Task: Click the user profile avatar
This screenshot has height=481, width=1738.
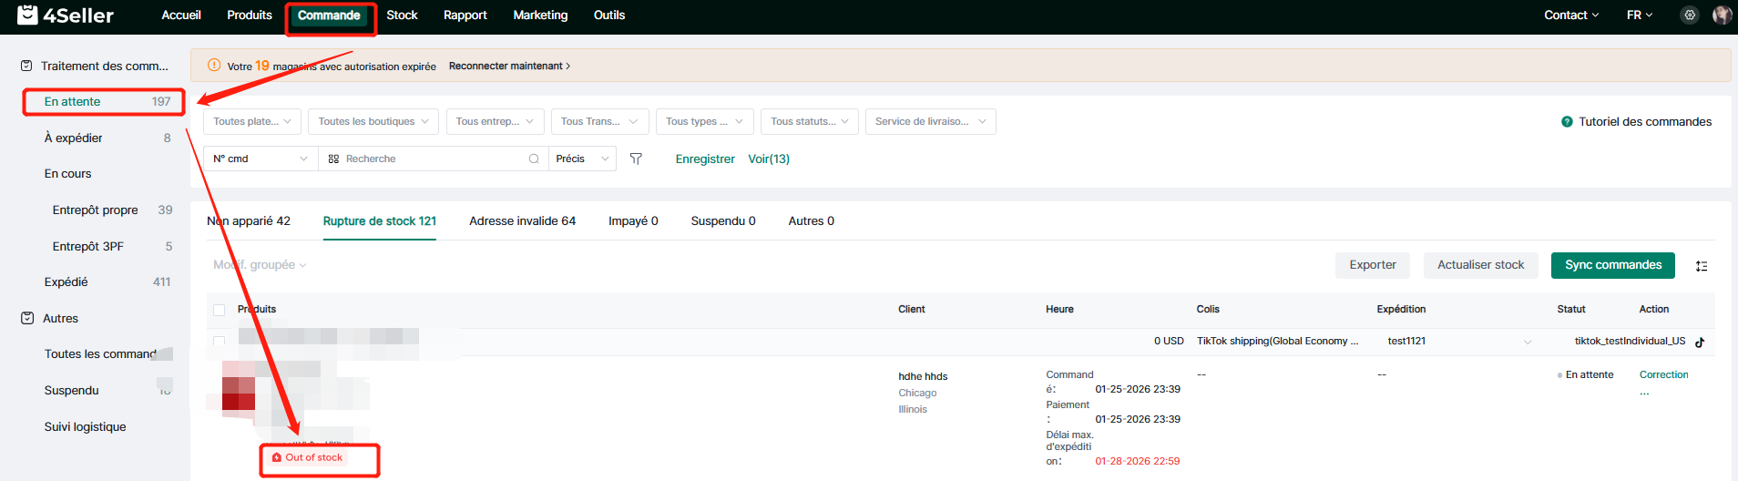Action: pyautogui.click(x=1721, y=15)
